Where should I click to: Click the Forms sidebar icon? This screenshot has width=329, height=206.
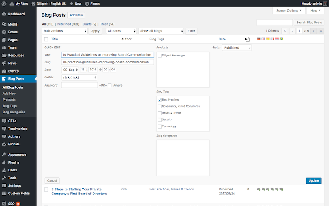(x=4, y=32)
